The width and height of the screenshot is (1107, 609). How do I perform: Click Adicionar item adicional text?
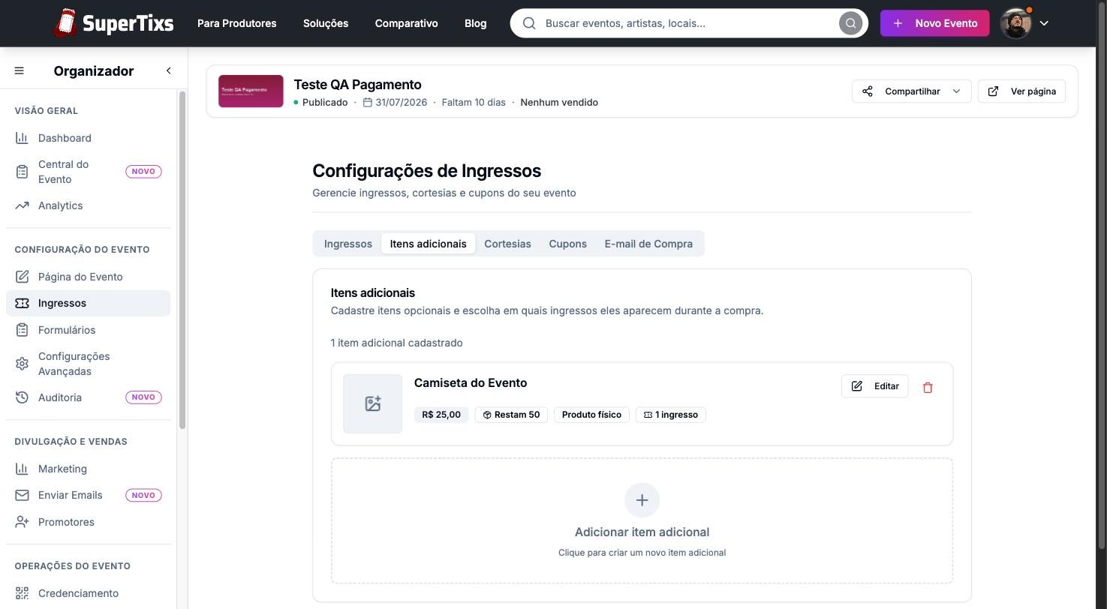click(x=642, y=532)
